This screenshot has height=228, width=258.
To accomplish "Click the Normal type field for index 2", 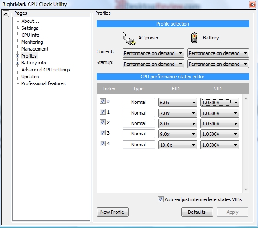I will click(139, 123).
